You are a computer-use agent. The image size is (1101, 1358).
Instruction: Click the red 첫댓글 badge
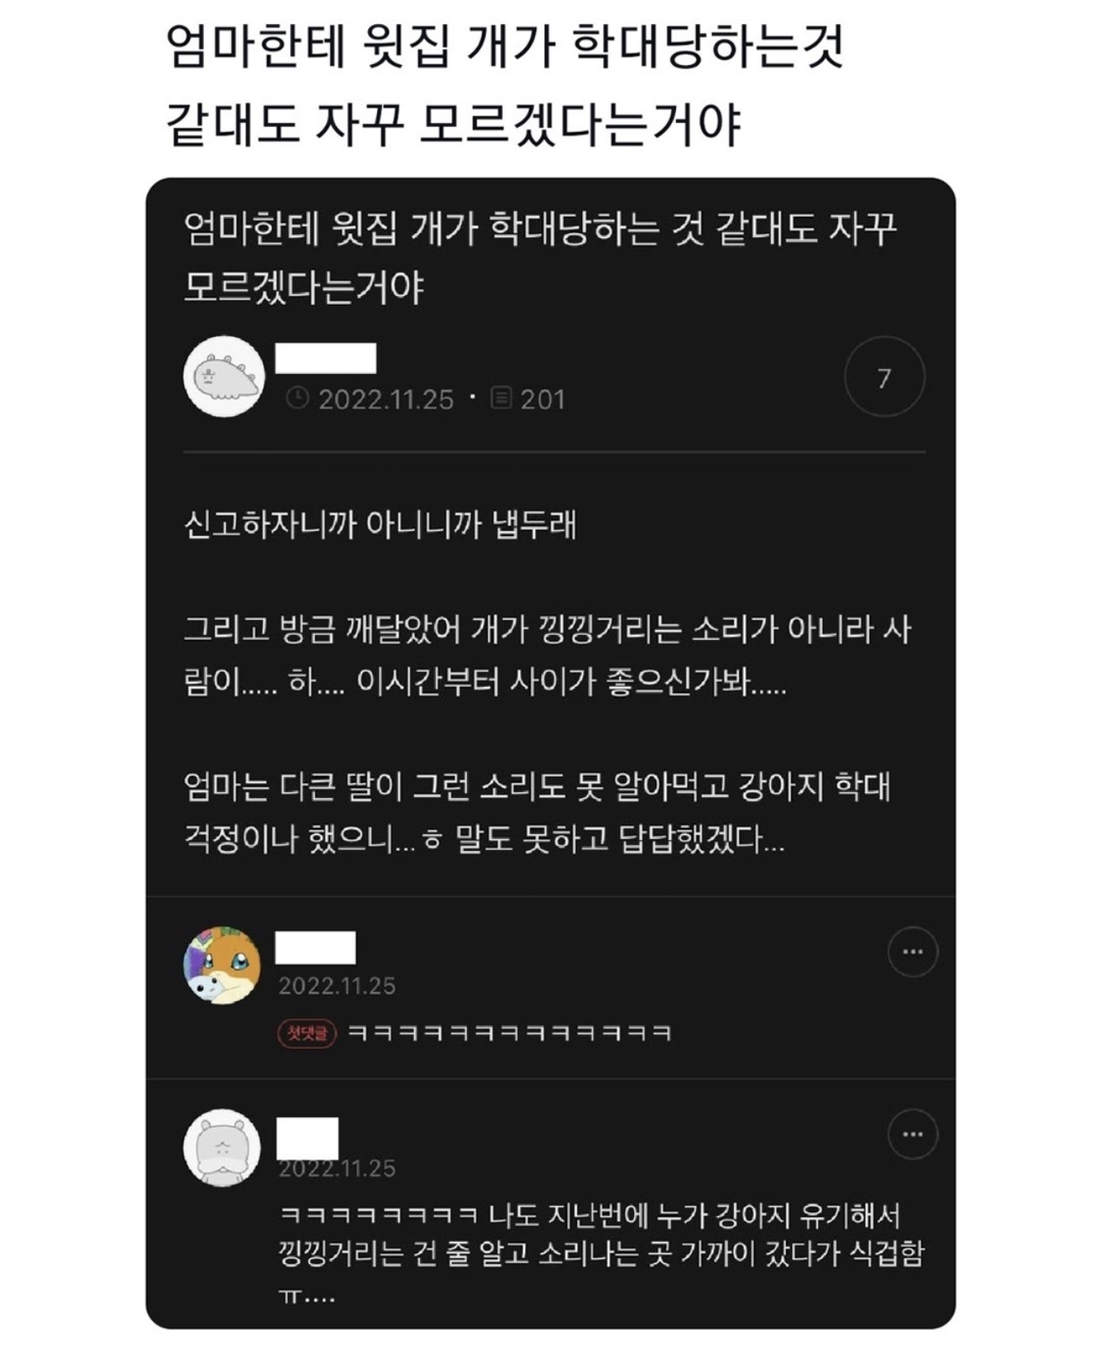[307, 1034]
